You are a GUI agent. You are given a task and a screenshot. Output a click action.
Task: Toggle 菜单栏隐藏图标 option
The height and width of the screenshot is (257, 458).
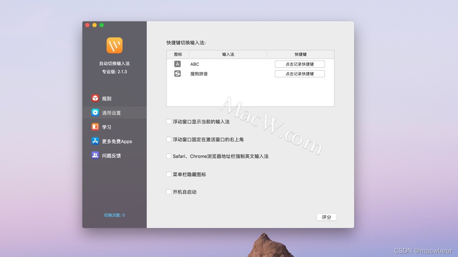169,174
